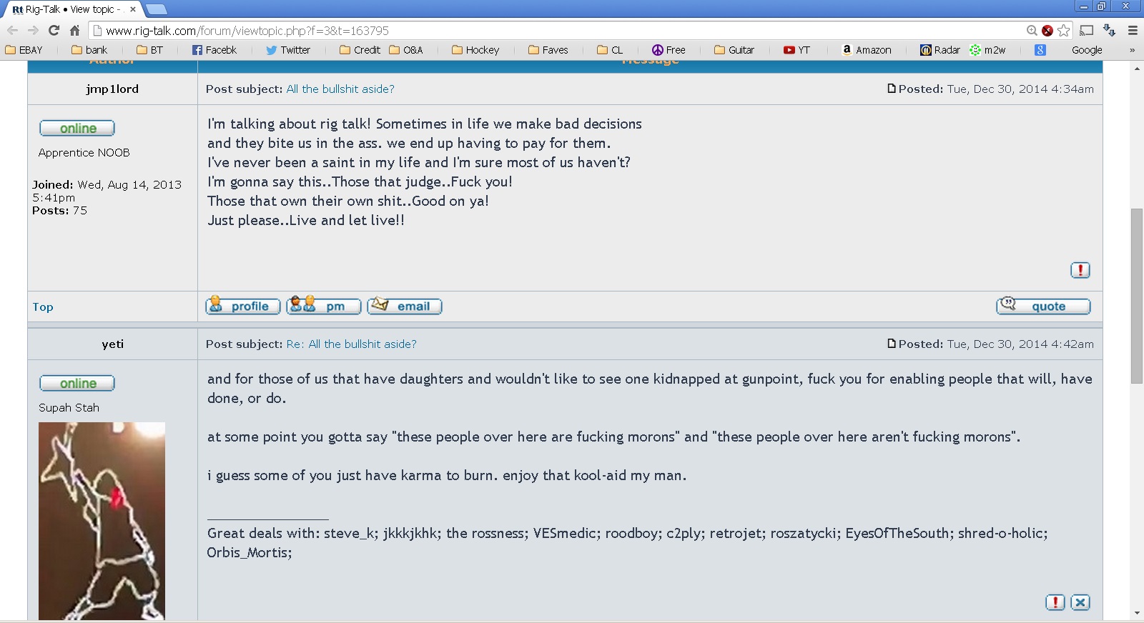Click the scrollbar down arrow
Viewport: 1144px width, 623px height.
tap(1137, 613)
